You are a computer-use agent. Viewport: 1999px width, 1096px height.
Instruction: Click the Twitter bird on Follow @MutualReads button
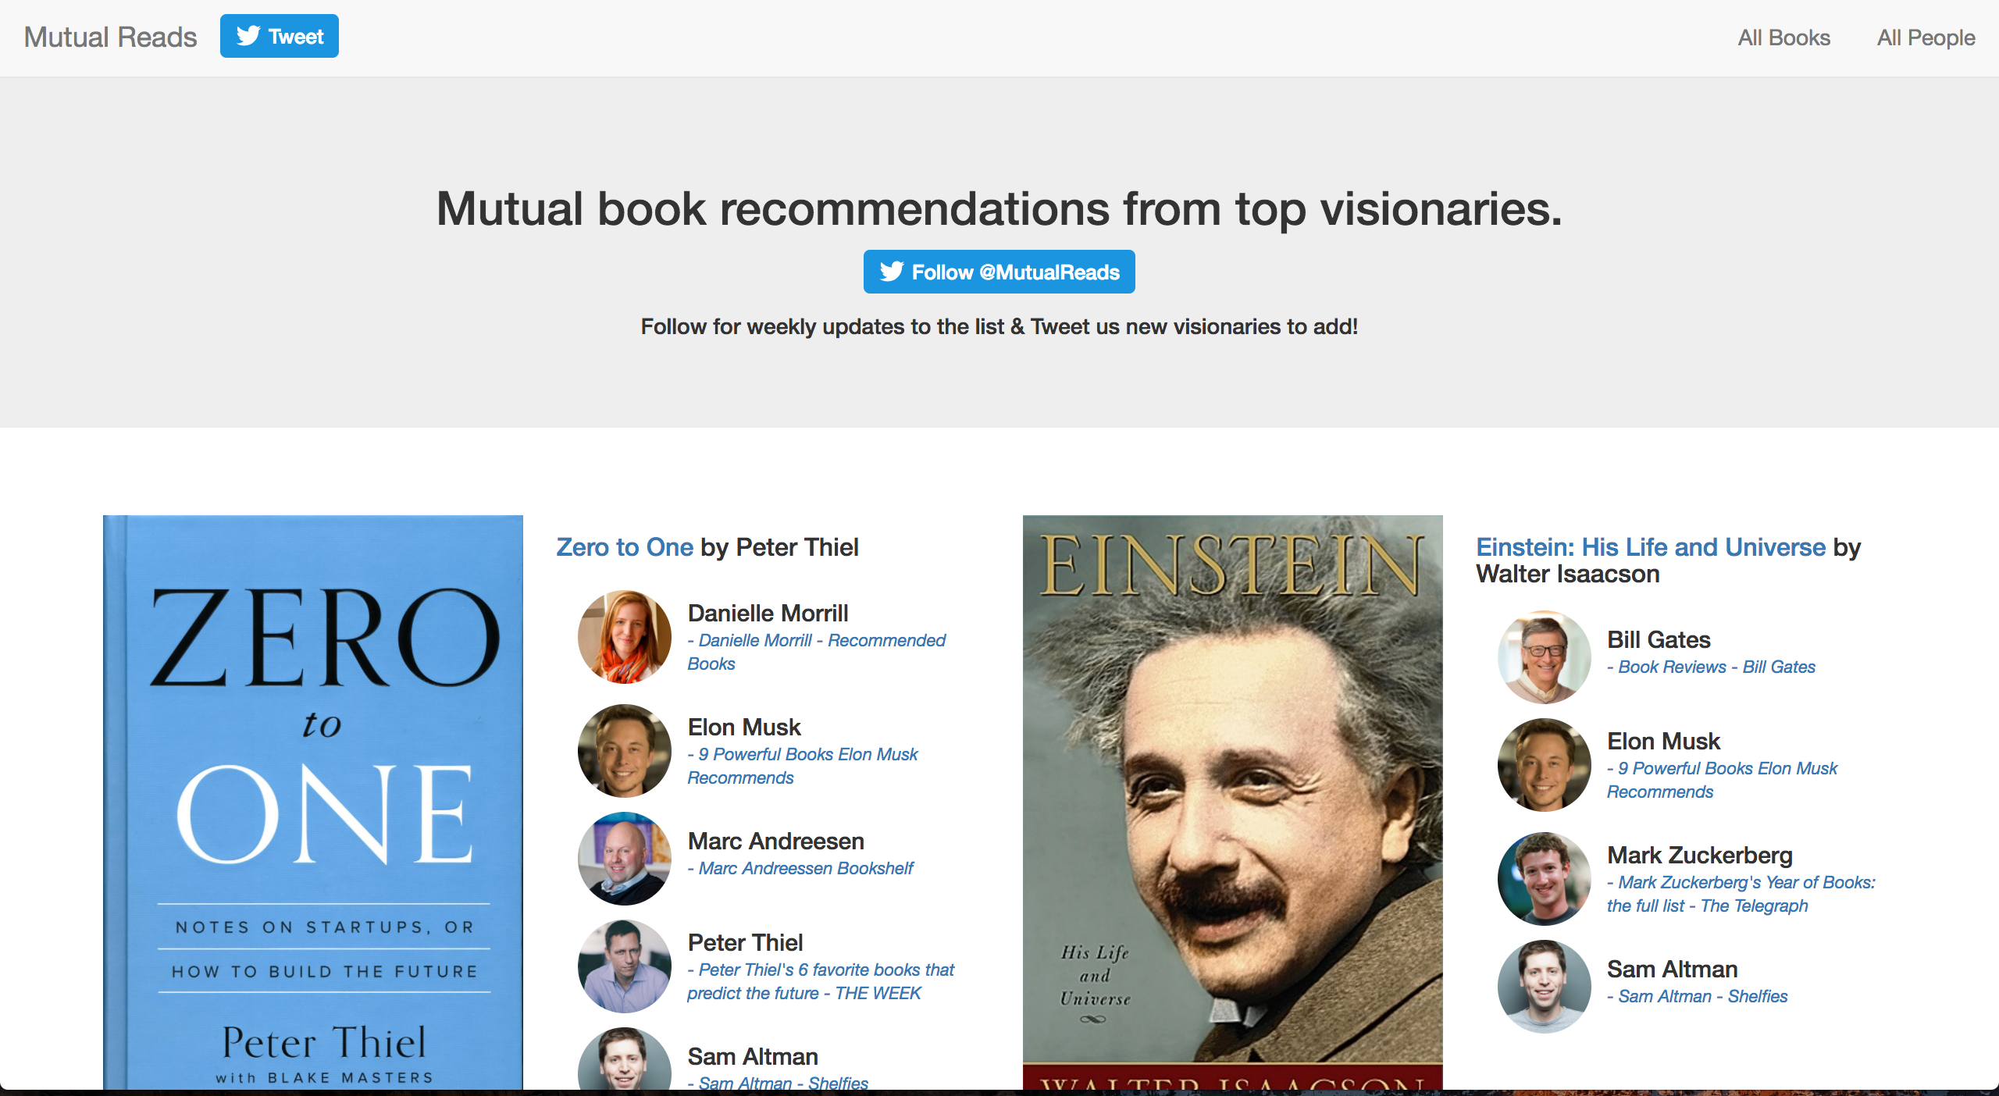[893, 272]
